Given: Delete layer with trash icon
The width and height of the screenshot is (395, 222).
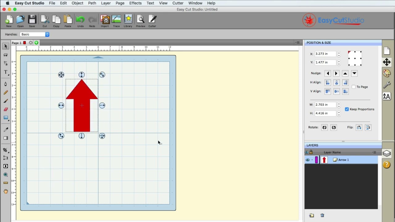Looking at the screenshot, I should (322, 215).
